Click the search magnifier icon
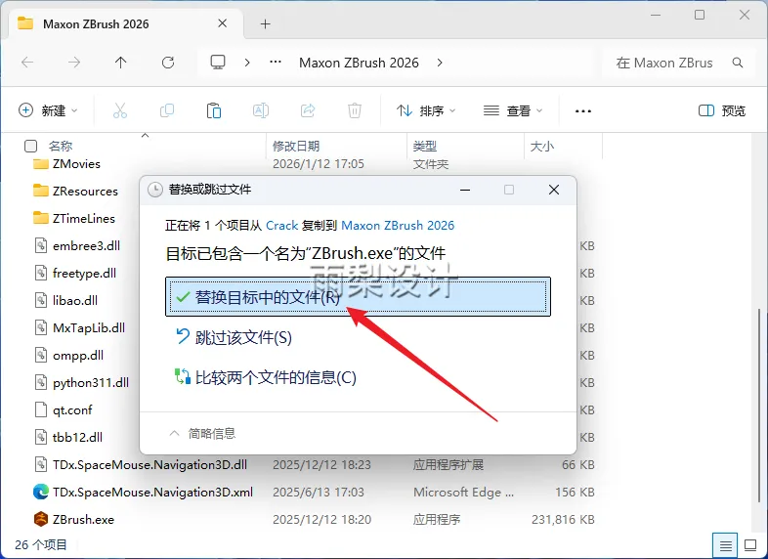Screen dimensions: 768x559 pos(738,63)
